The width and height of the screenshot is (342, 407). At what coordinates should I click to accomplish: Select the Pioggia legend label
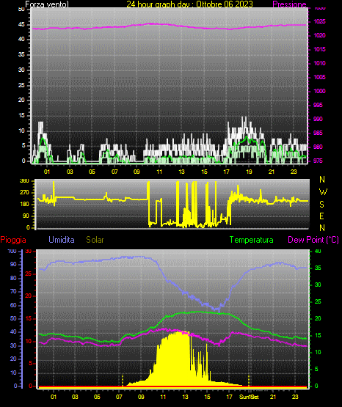[x=13, y=240]
